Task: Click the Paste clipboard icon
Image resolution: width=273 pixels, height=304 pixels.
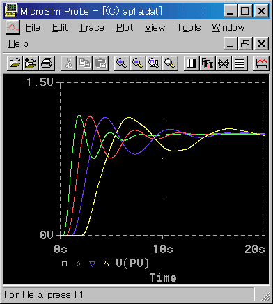Action: coord(100,63)
